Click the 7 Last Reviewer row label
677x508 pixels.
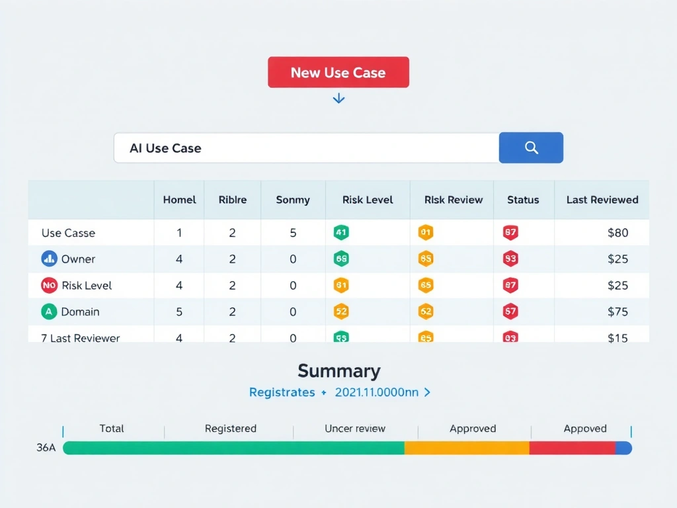coord(80,338)
